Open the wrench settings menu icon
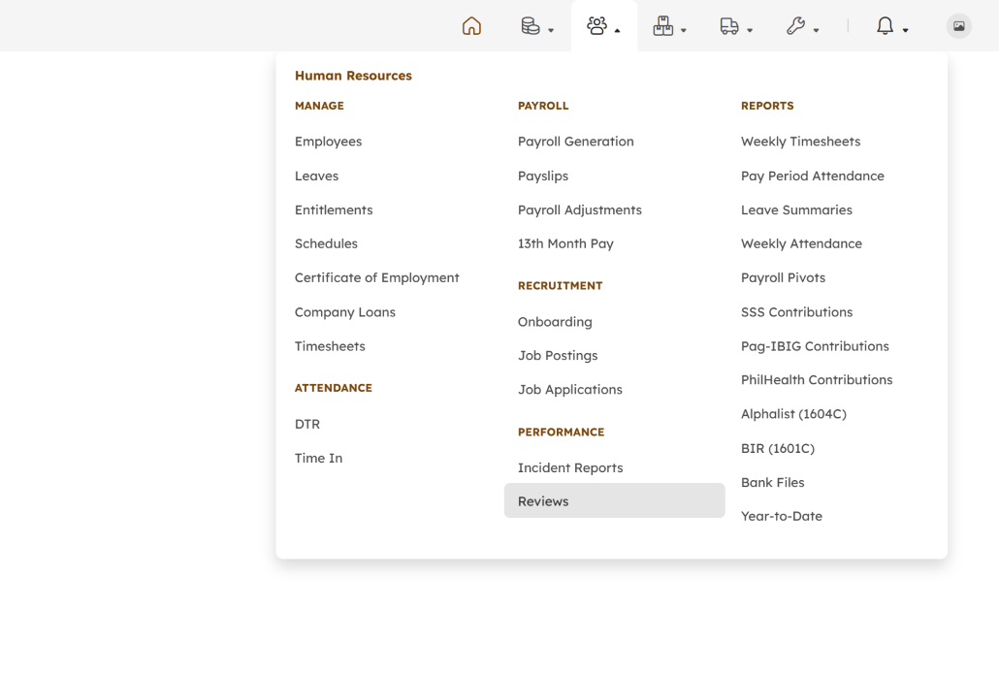Image resolution: width=999 pixels, height=674 pixels. point(795,26)
